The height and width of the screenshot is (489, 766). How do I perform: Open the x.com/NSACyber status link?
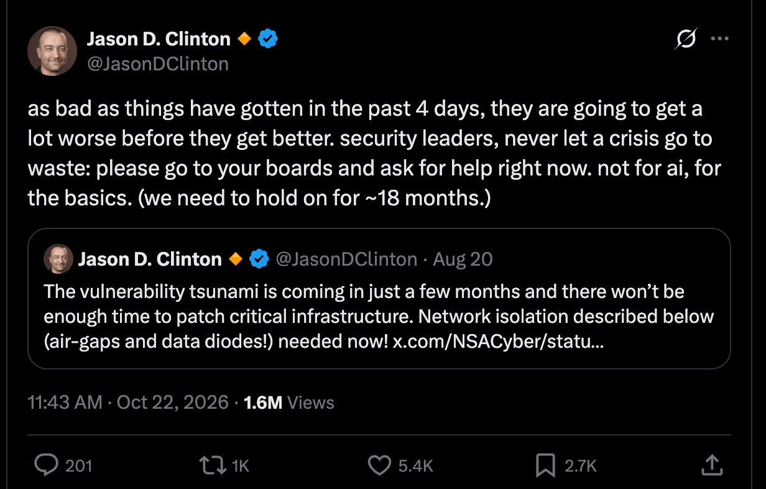pyautogui.click(x=497, y=343)
